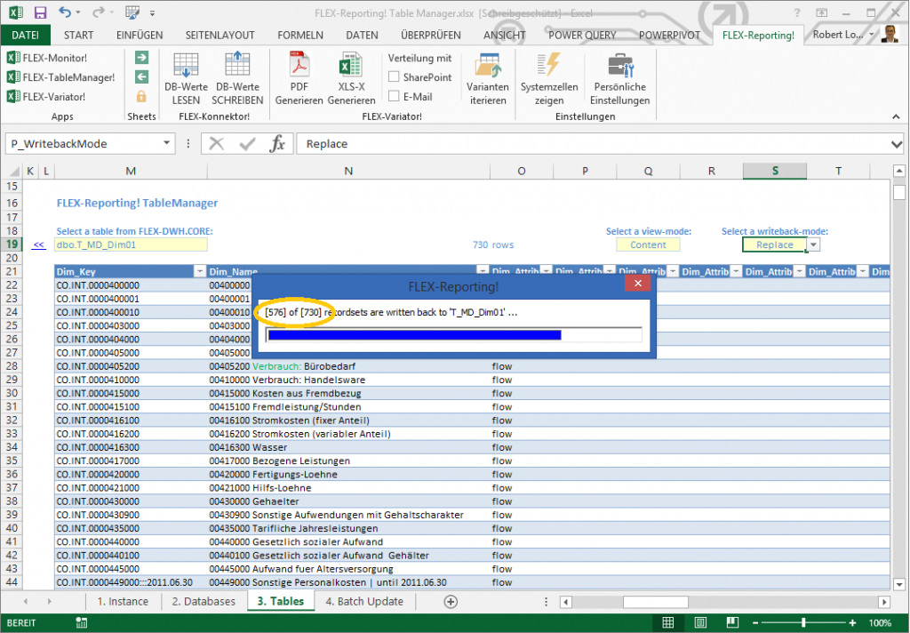Viewport: 910px width, 633px height.
Task: Click DB-Werte SCHREIBEN icon
Action: (x=236, y=78)
